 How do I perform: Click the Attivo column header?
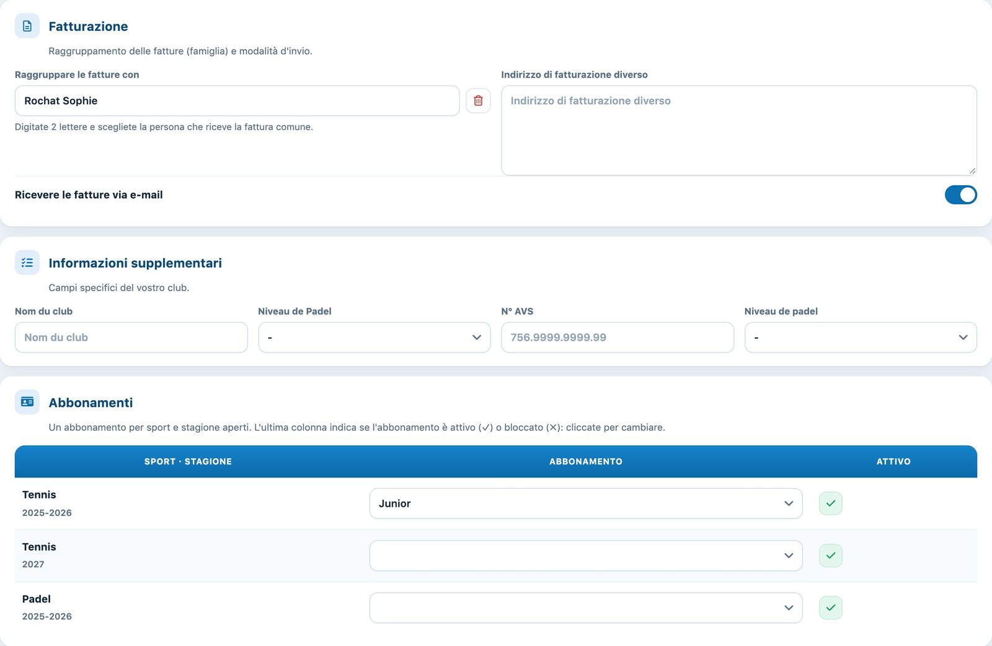point(893,461)
